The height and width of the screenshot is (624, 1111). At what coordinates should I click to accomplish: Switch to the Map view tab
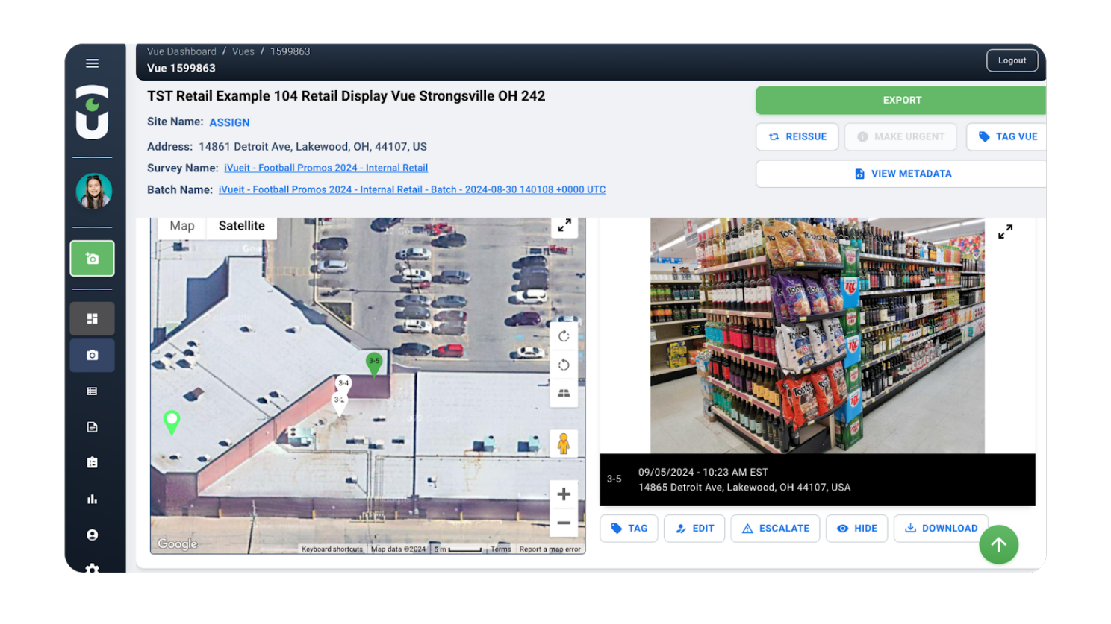pos(181,226)
